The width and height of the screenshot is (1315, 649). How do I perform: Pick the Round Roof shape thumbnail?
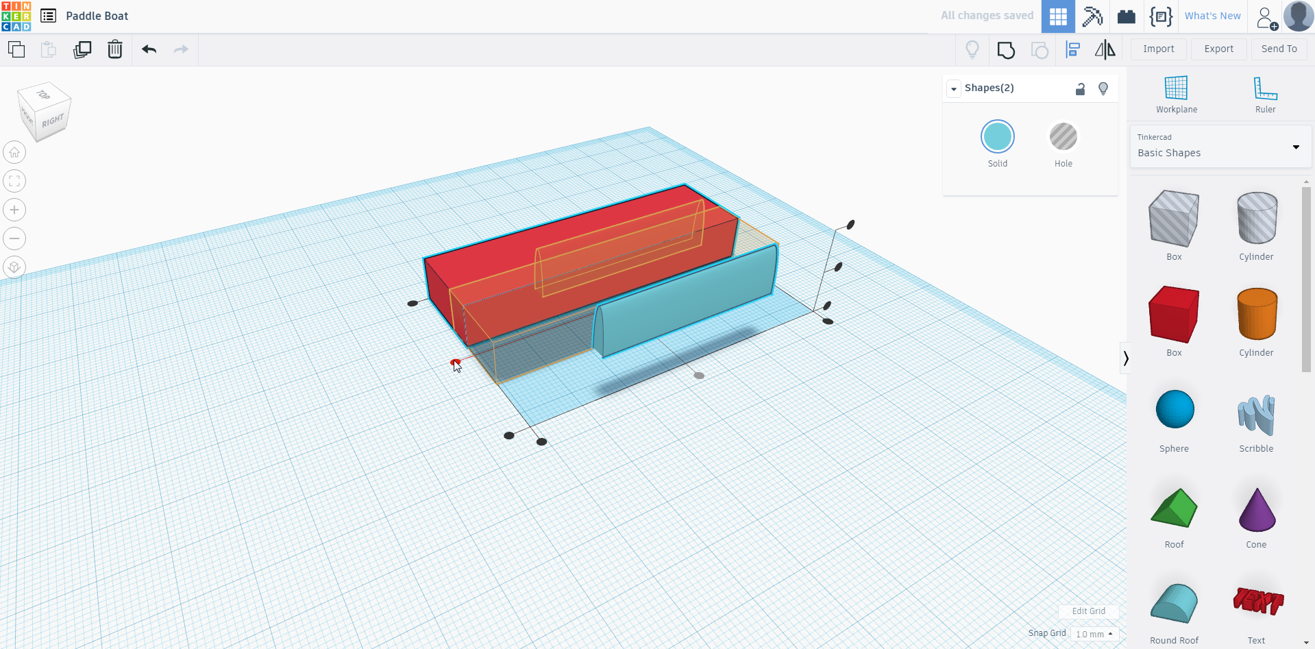tap(1174, 604)
